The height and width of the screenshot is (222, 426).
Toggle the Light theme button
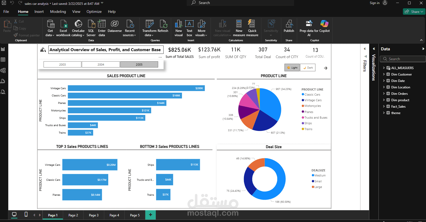292,68
